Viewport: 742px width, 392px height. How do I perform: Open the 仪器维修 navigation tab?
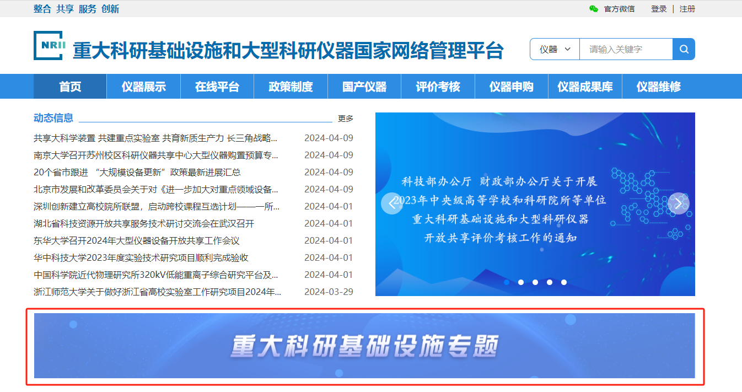tap(659, 87)
